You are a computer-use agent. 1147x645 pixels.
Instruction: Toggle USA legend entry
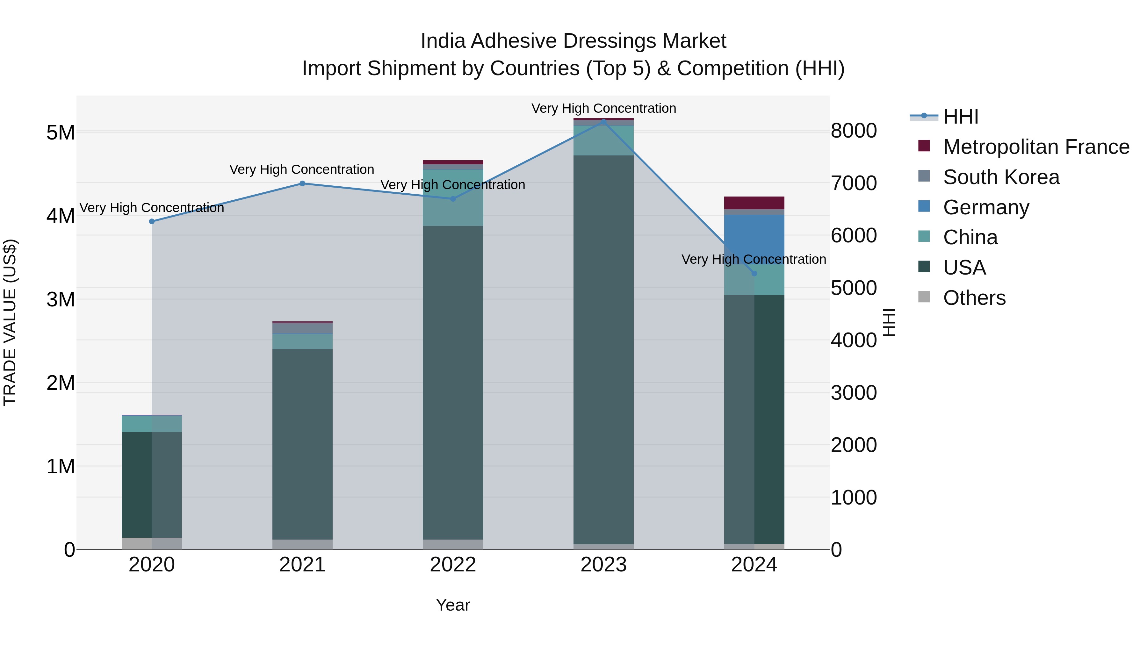click(952, 268)
